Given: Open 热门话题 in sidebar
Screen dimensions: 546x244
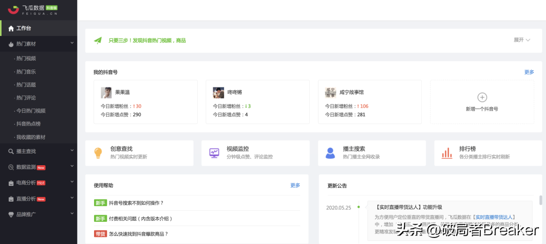Looking at the screenshot, I should [26, 84].
